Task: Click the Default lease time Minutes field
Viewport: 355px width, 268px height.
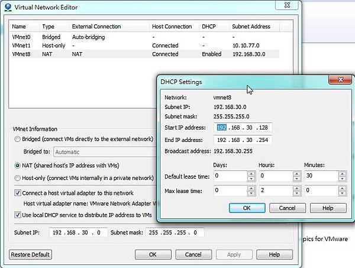Action: point(322,176)
